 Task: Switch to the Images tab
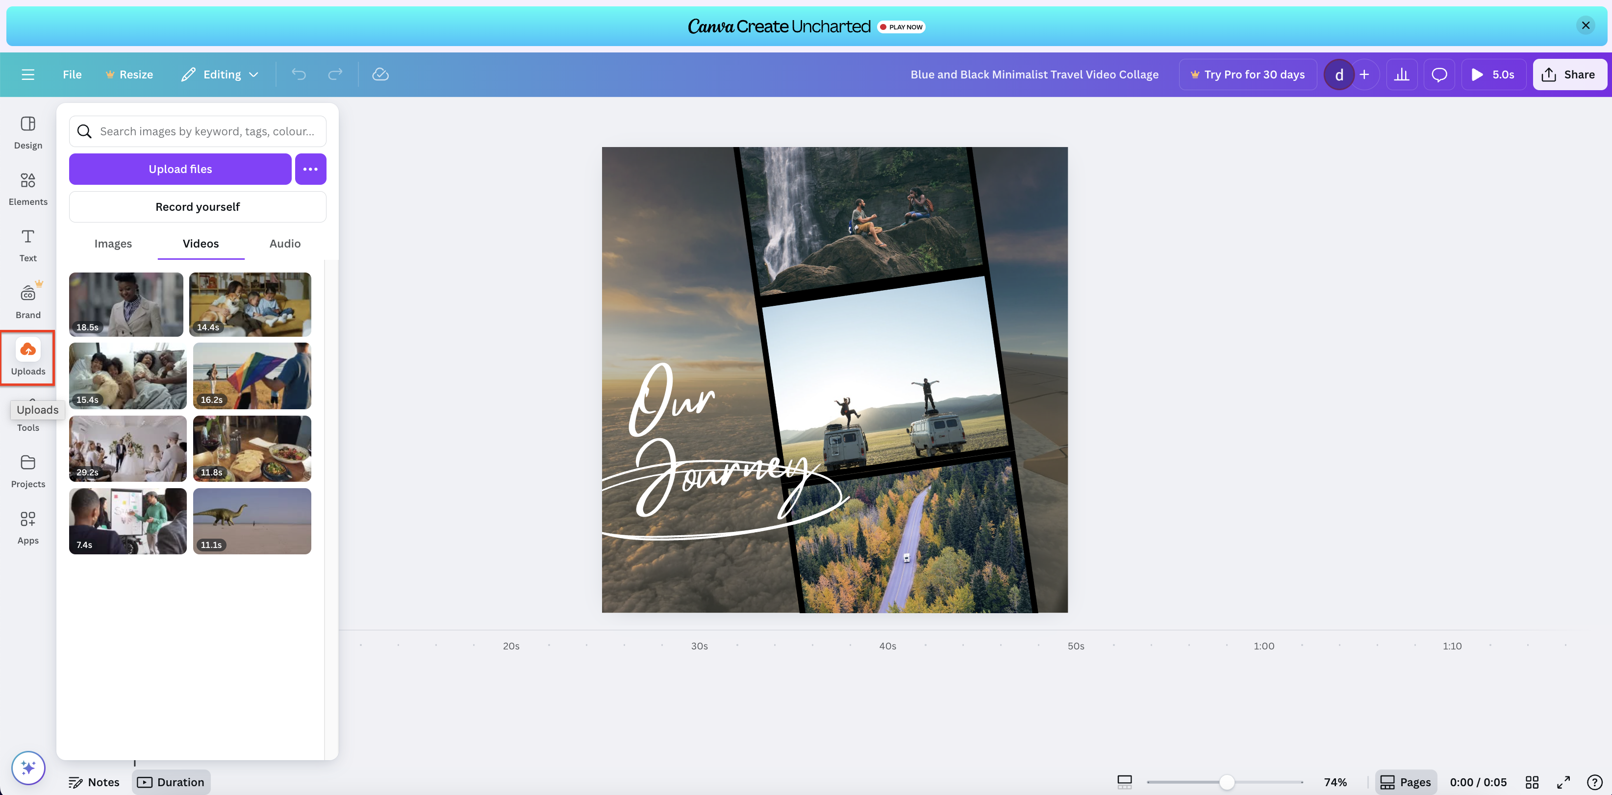point(113,243)
